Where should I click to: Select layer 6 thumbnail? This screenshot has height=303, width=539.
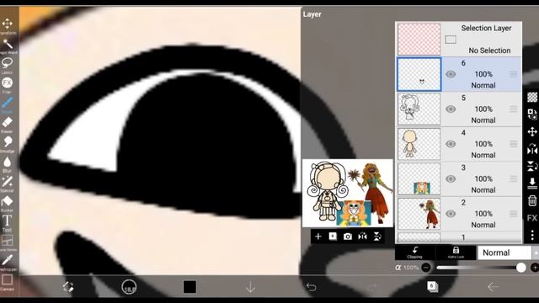[x=419, y=74]
